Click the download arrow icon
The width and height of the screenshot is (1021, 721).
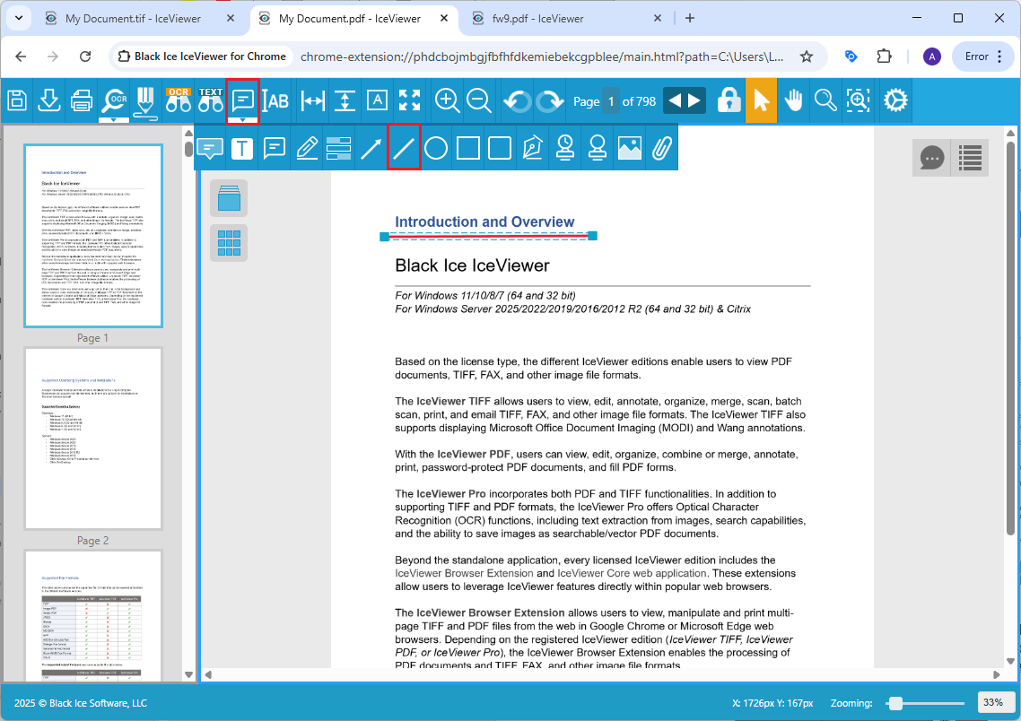48,100
